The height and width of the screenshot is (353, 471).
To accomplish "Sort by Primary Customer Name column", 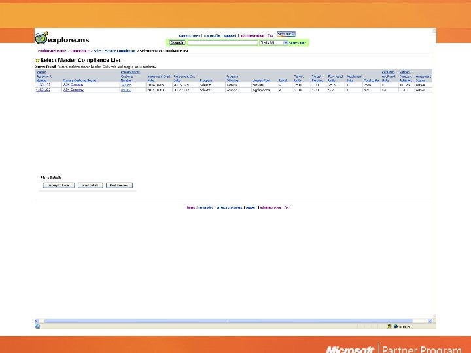I will pos(79,80).
